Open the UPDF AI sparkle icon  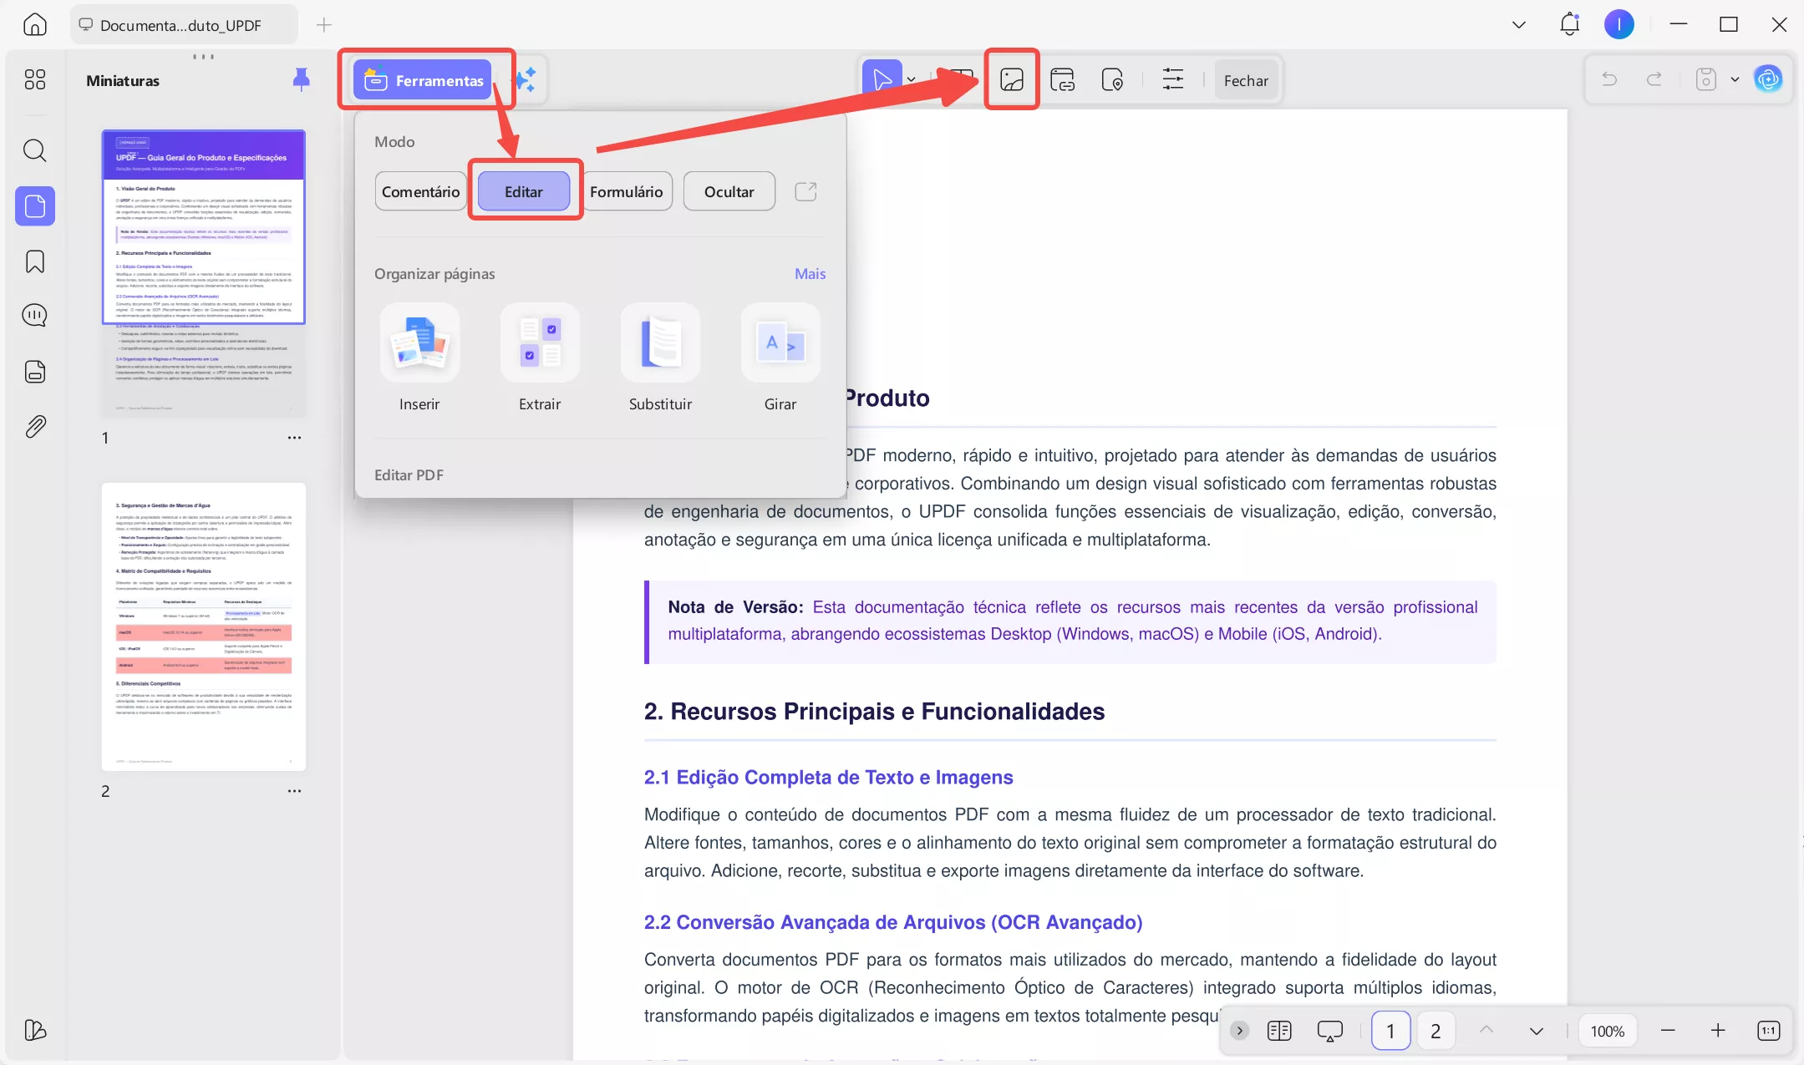coord(525,80)
